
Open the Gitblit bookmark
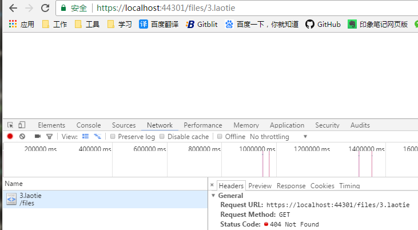(x=202, y=24)
